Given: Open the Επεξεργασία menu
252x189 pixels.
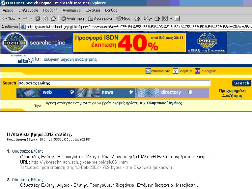Looking at the screenshot, I should (x=28, y=10).
